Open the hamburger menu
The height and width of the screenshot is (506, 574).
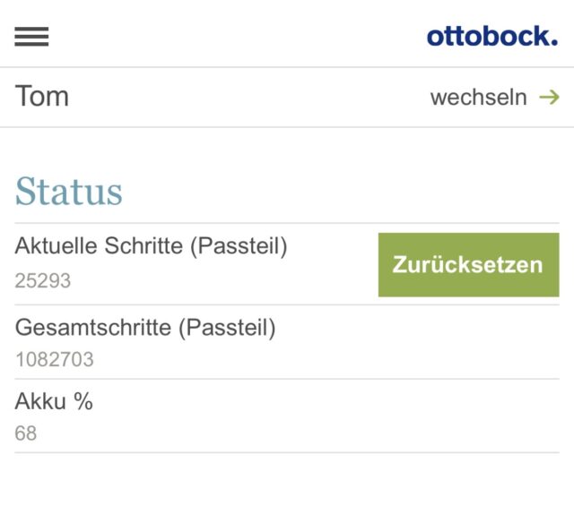(31, 36)
